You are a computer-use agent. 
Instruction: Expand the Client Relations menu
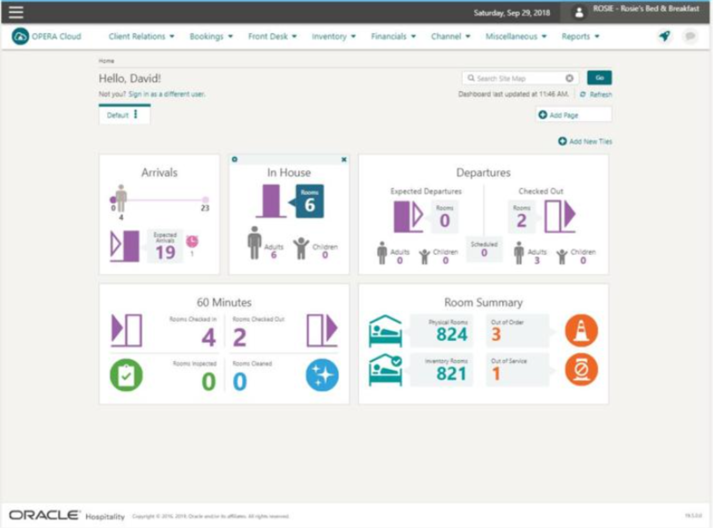[x=142, y=36]
